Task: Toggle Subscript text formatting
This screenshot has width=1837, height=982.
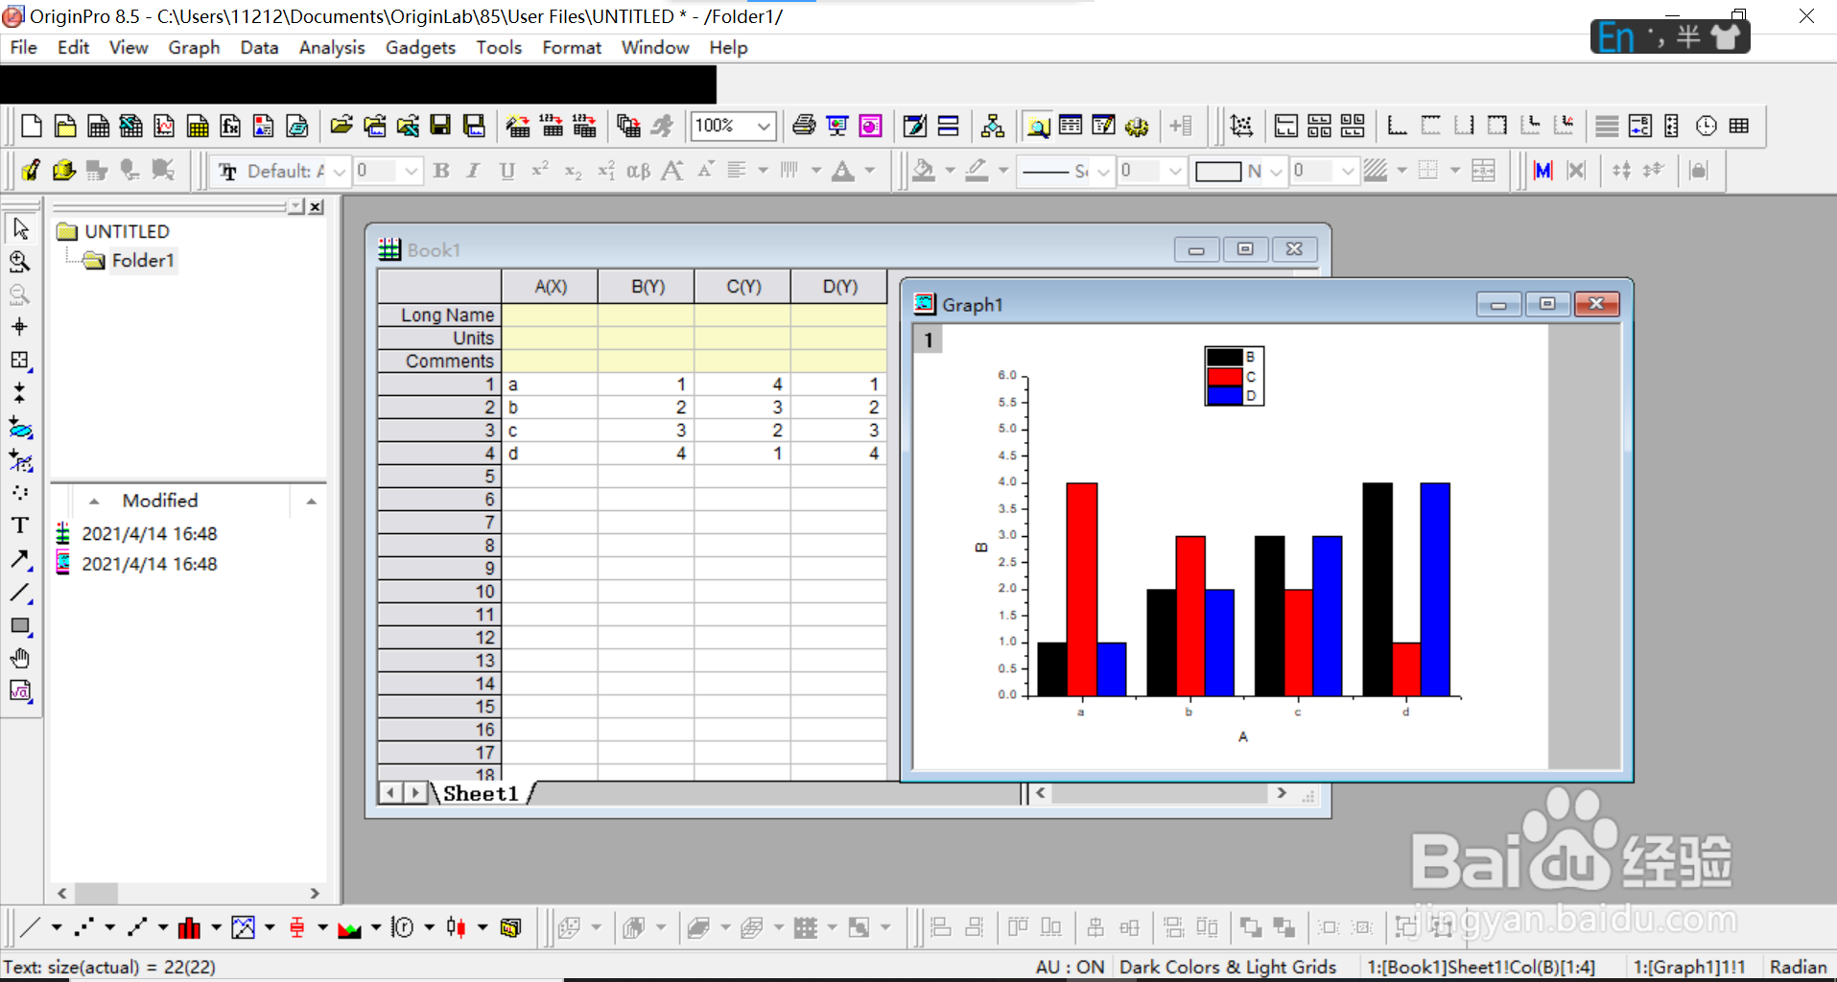Action: pyautogui.click(x=573, y=171)
